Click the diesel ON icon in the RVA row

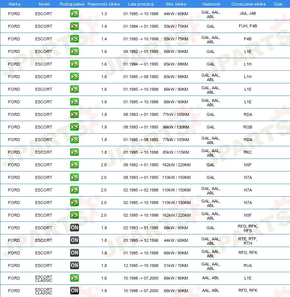[74, 266]
